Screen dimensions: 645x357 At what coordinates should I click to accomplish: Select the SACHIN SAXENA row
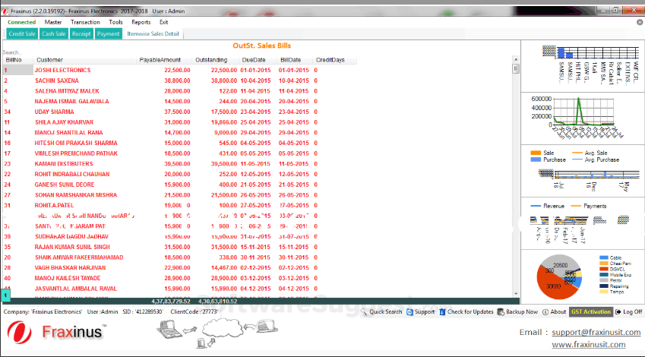pyautogui.click(x=179, y=81)
